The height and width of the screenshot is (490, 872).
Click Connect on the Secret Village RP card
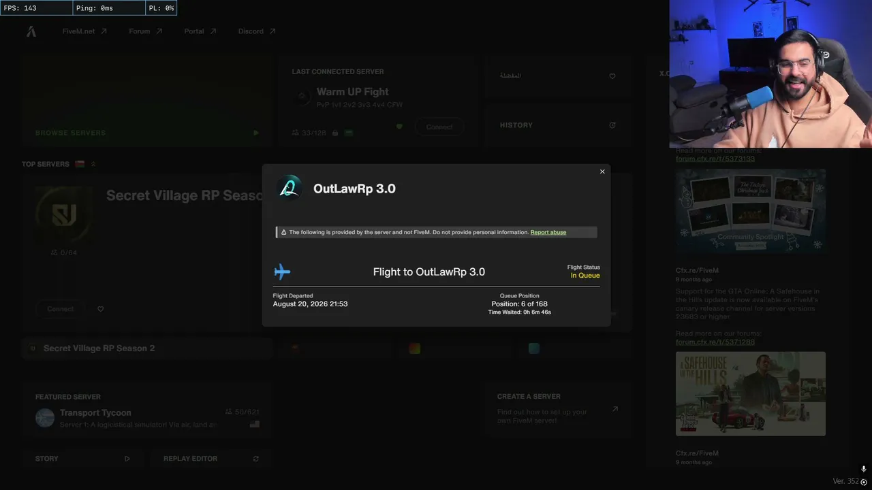click(61, 309)
